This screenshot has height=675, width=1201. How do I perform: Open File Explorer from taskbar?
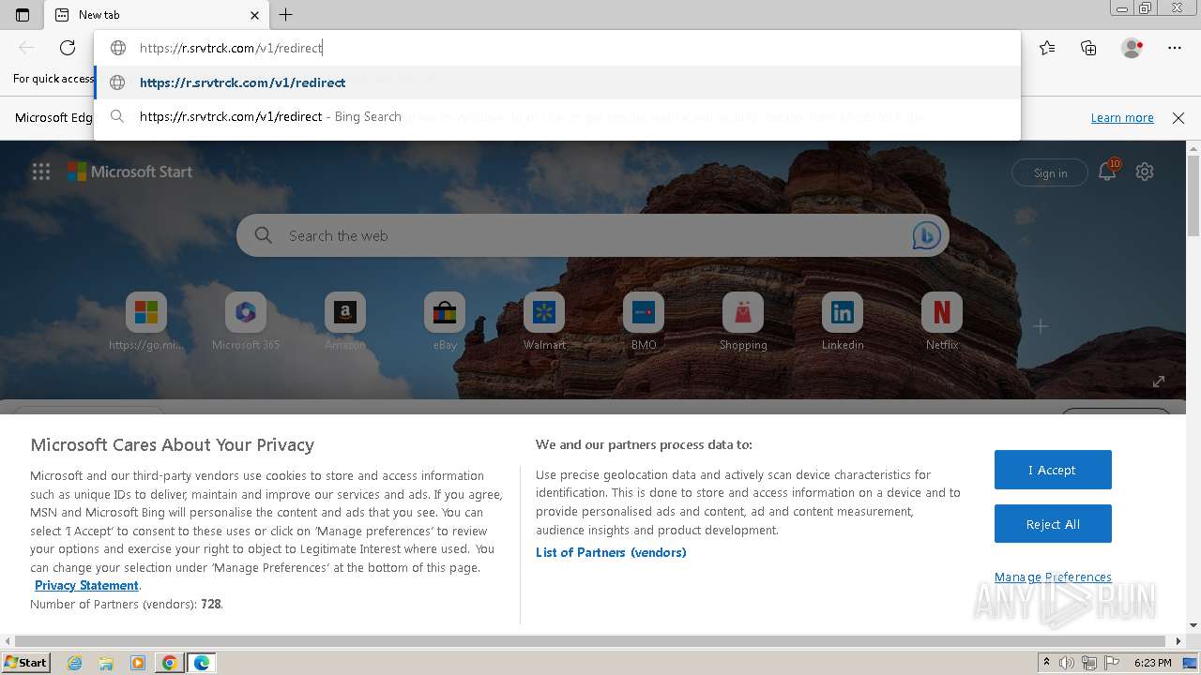(106, 663)
